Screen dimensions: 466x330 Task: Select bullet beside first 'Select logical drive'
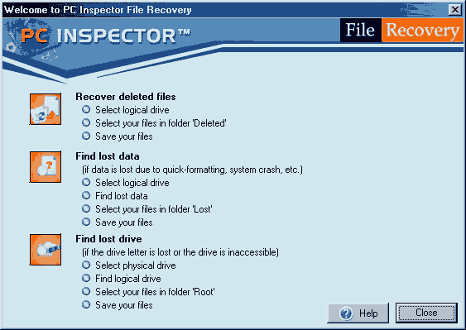point(86,109)
